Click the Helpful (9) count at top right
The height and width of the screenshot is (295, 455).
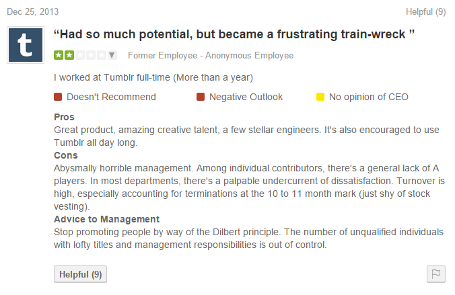tap(425, 11)
